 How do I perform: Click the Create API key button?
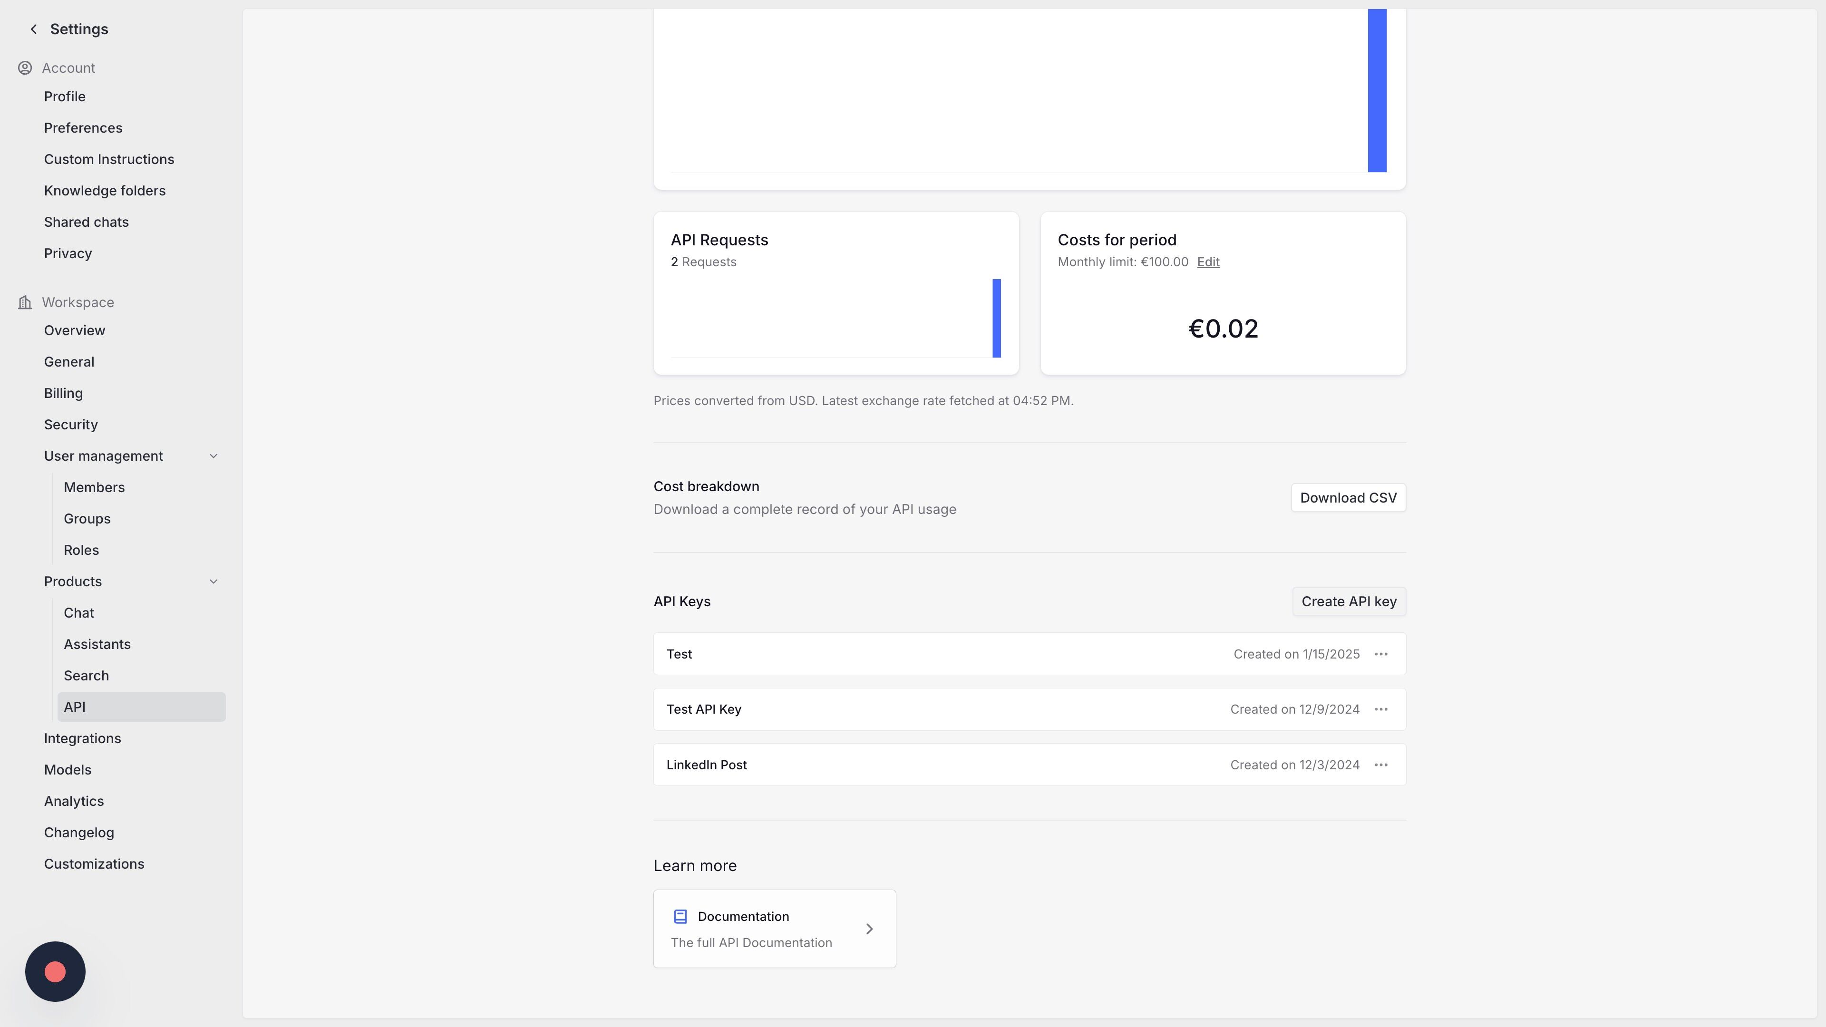[x=1348, y=602]
